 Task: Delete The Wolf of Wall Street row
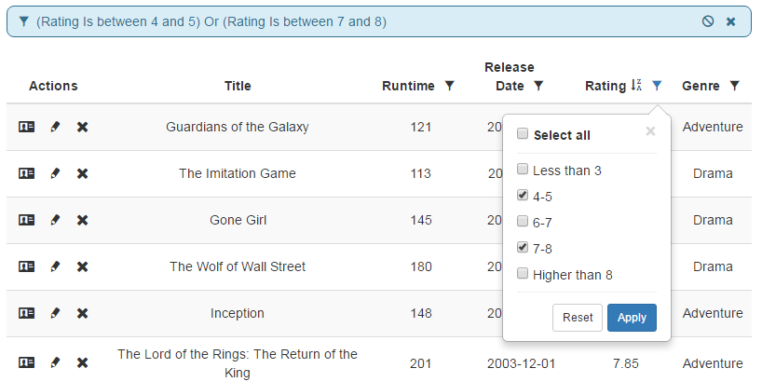tap(82, 266)
